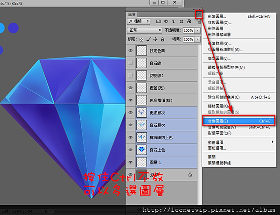Expand the 動畫選項 submenu arrow
This screenshot has height=215, width=280.
tap(273, 142)
